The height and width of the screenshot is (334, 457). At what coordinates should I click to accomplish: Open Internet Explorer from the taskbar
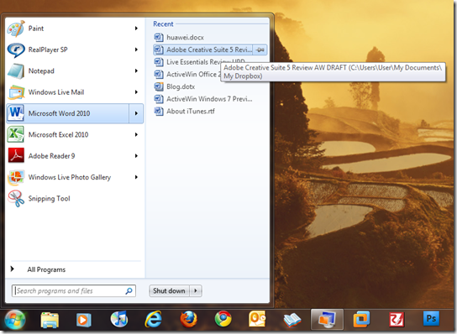click(x=153, y=320)
